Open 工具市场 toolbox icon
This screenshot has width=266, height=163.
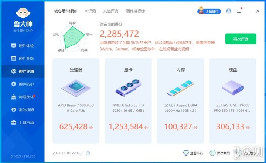(14, 122)
